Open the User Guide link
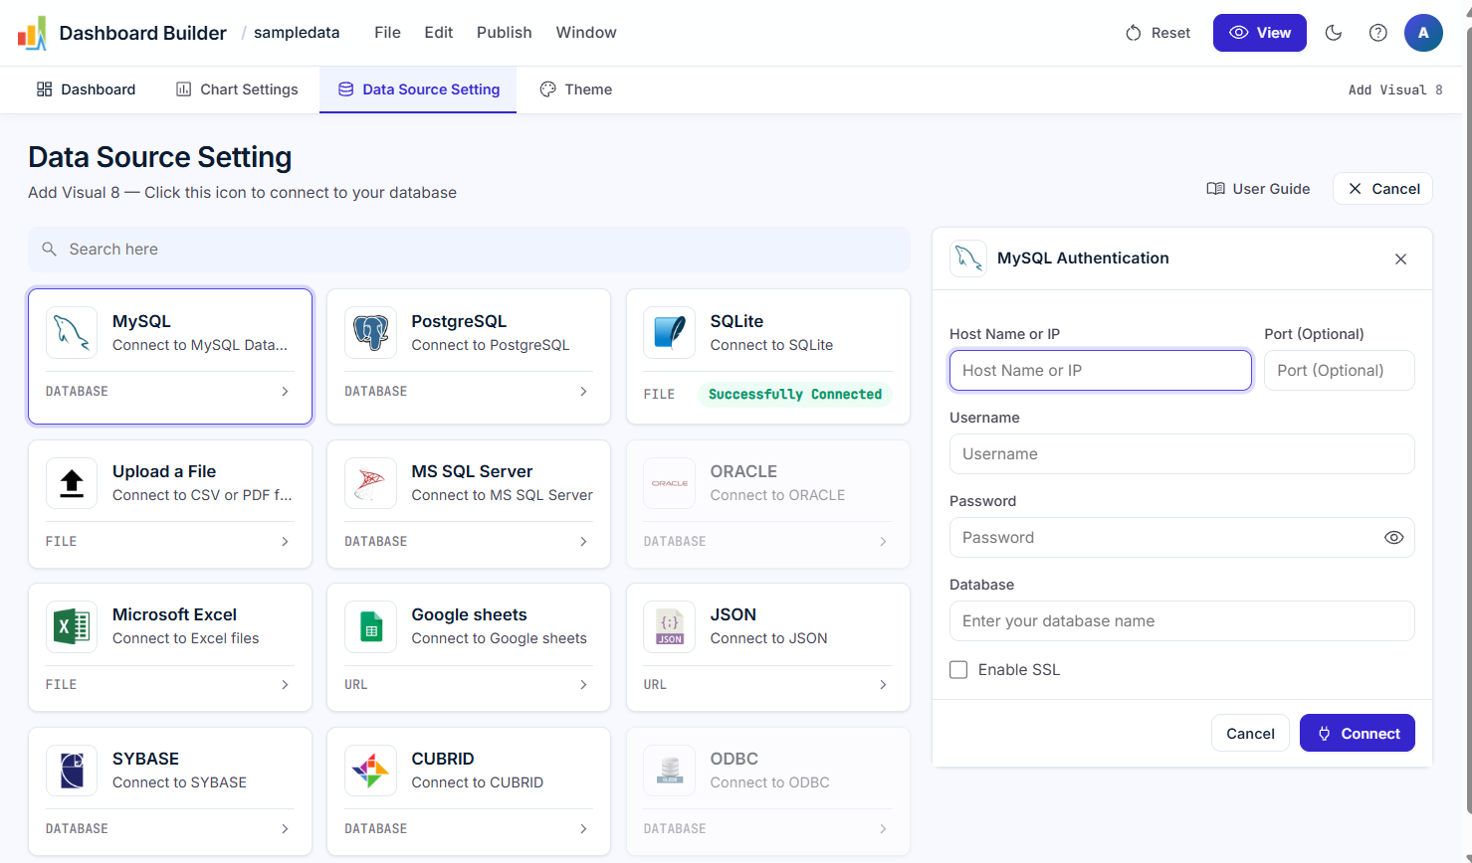Viewport: 1472px width, 863px height. pos(1258,189)
